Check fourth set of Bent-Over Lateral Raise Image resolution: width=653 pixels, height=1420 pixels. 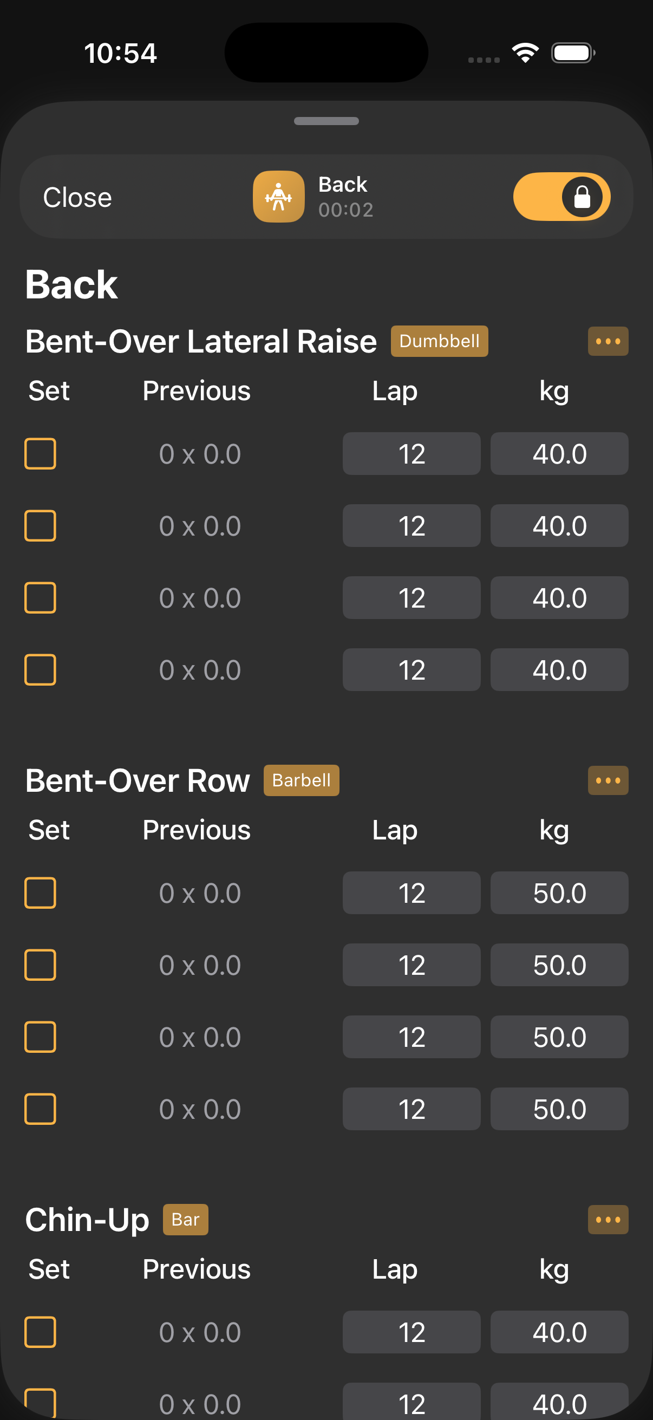click(x=40, y=670)
